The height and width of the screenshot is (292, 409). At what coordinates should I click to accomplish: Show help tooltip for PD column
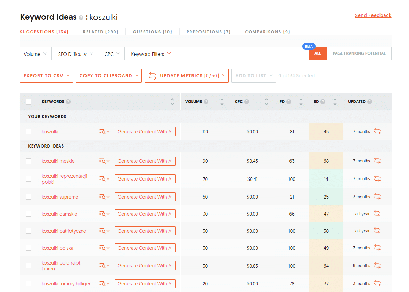coord(289,102)
